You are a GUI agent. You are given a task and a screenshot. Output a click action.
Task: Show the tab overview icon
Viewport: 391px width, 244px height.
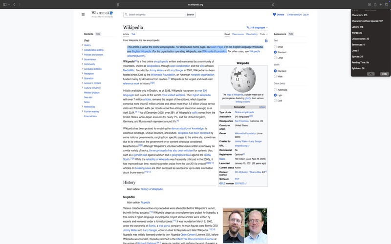[x=387, y=4]
